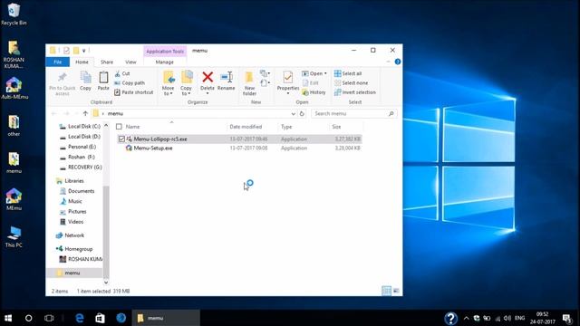
Task: Open the New item dropdown in ribbon
Action: pyautogui.click(x=265, y=73)
